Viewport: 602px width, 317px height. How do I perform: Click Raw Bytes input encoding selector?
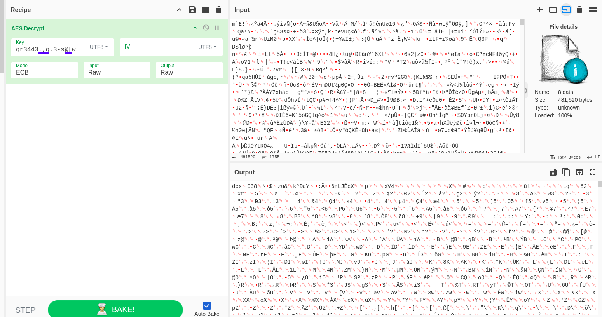pyautogui.click(x=565, y=157)
